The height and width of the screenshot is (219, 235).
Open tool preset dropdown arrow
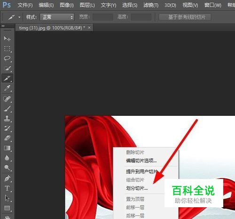pos(19,17)
